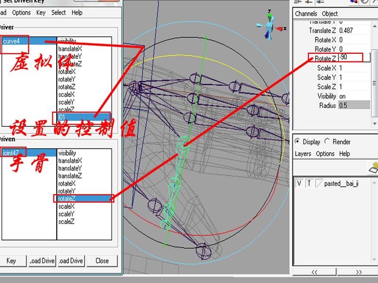Select rotateZ in the Driven attribute list
This screenshot has height=283, width=378.
[x=85, y=199]
